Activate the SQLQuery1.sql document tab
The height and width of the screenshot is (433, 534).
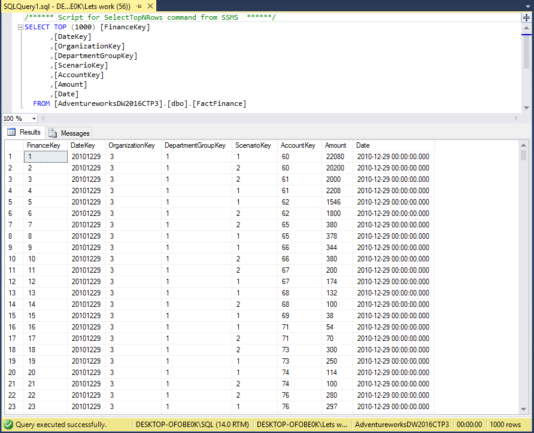tap(66, 5)
